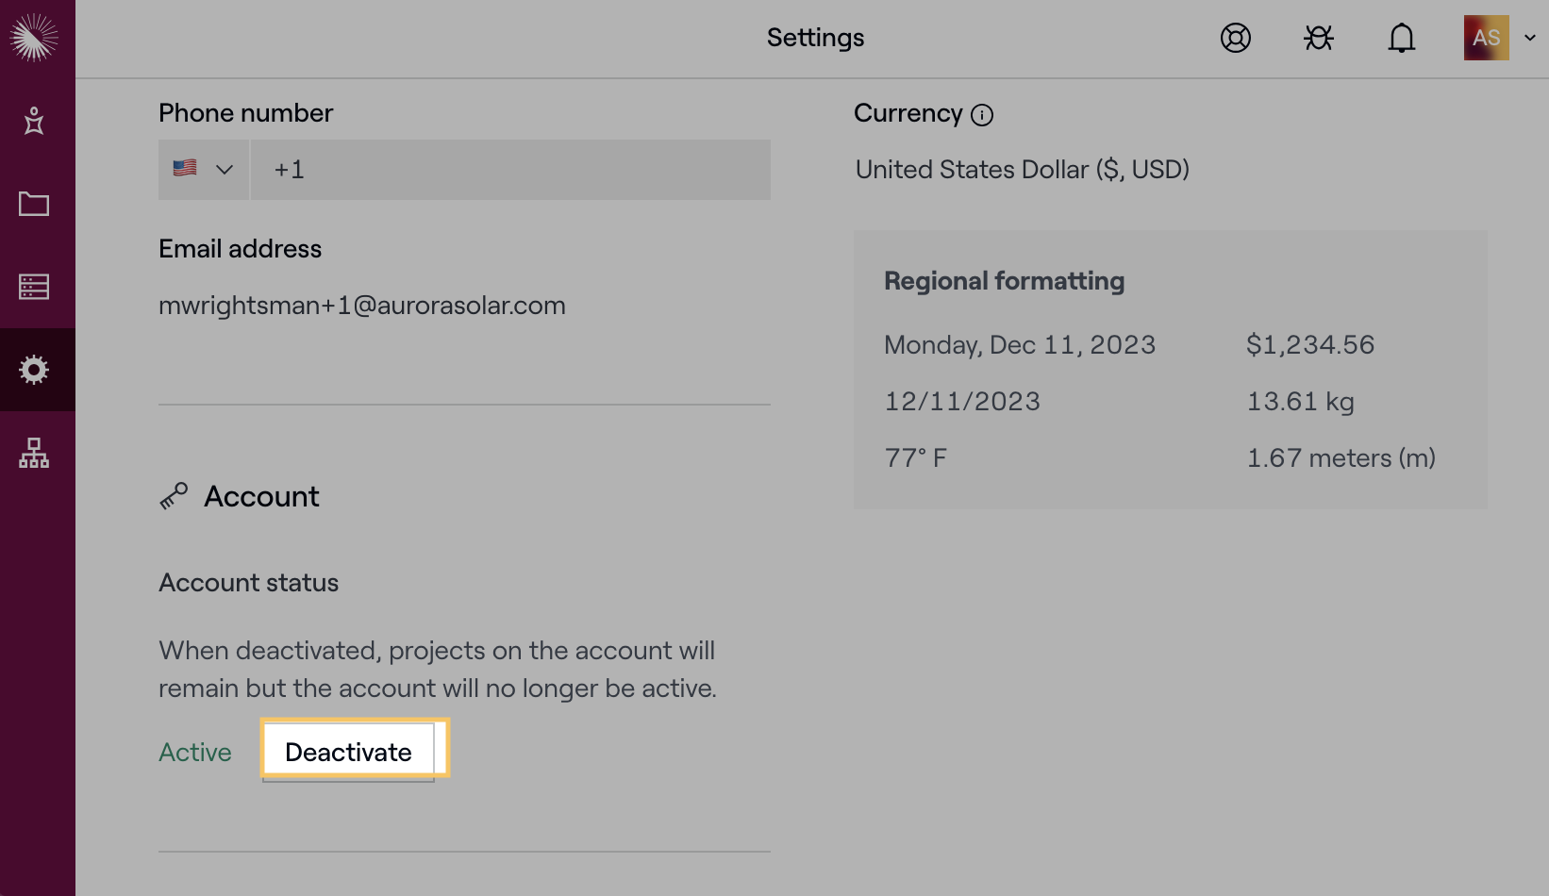
Task: Click the Active status label
Action: click(195, 753)
